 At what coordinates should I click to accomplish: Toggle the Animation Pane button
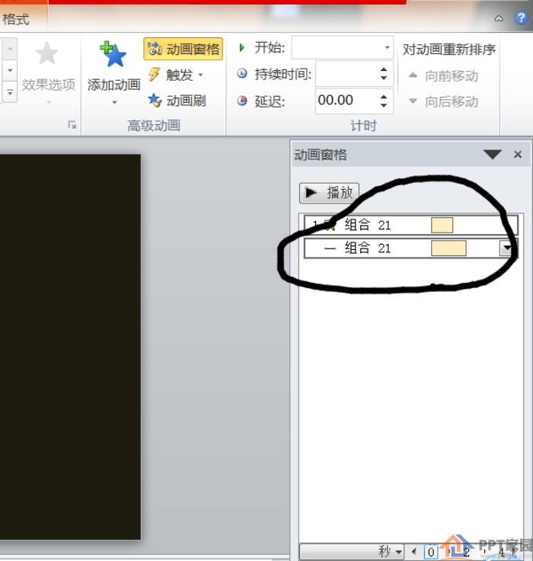[183, 49]
